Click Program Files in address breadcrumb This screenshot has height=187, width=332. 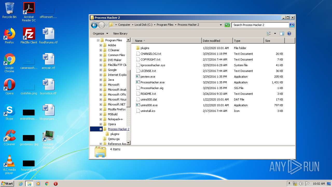pos(165,25)
